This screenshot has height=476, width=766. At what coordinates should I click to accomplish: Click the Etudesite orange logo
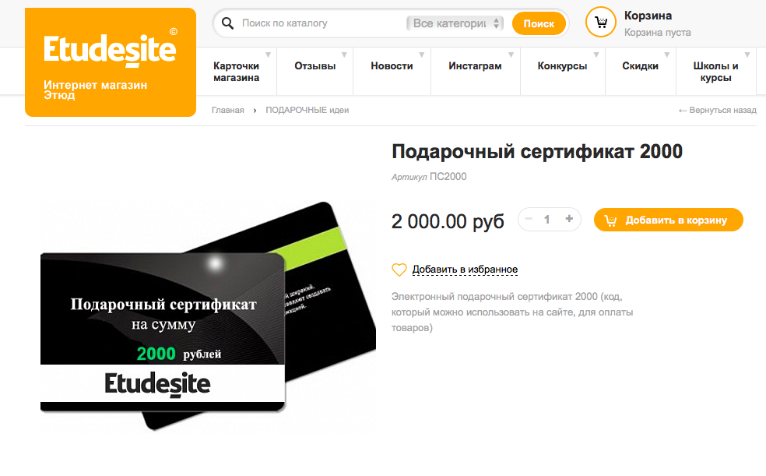pyautogui.click(x=111, y=62)
